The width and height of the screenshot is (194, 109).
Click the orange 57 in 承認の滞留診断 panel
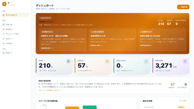point(173,85)
